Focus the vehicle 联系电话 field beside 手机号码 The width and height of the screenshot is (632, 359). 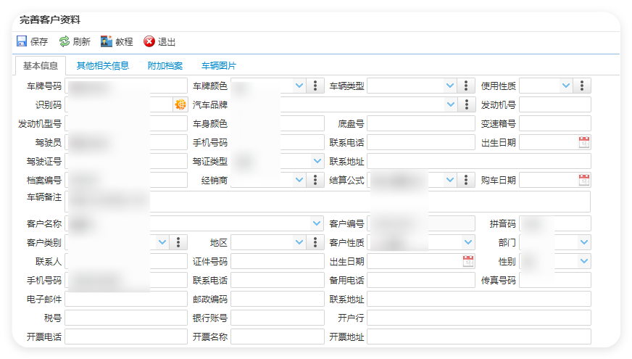pos(421,142)
